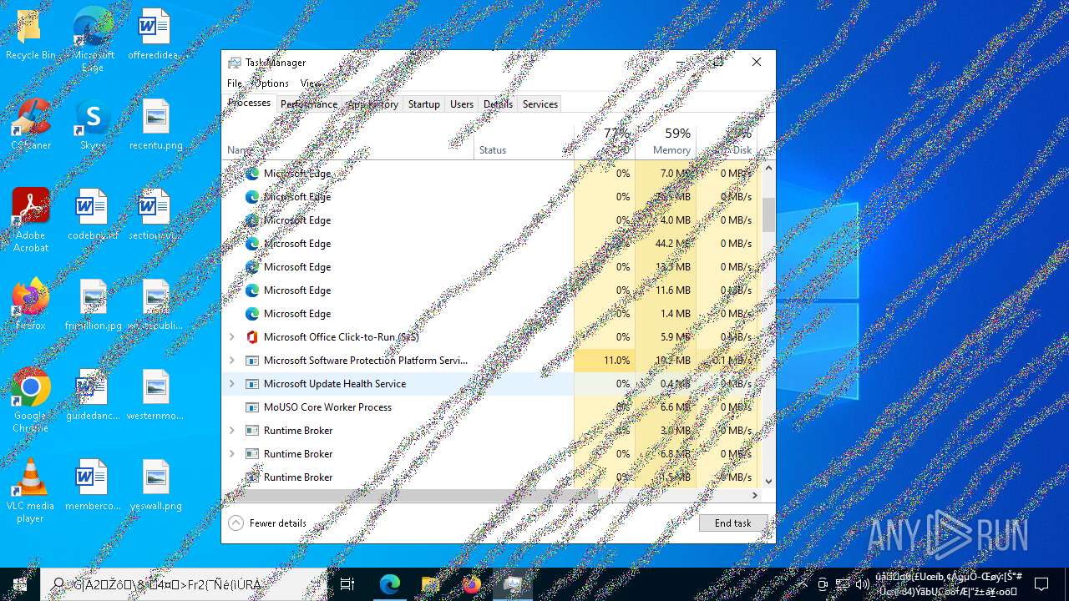The image size is (1069, 601).
Task: Click the 11.0% CPU value cell
Action: point(605,361)
